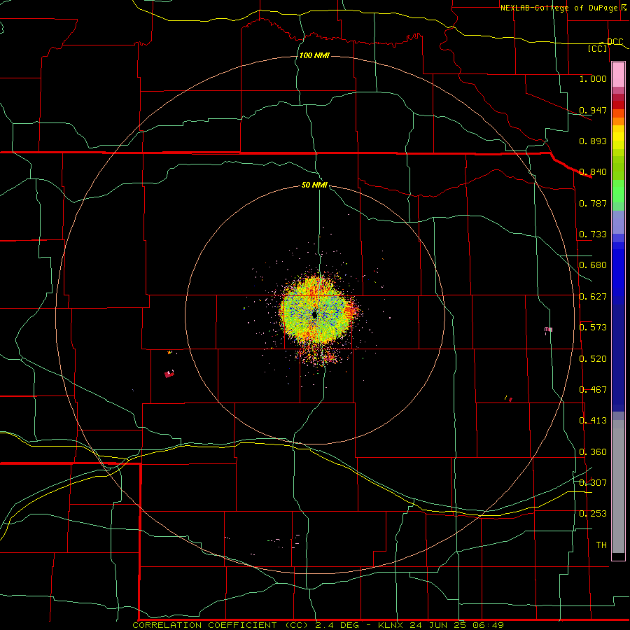
Task: Click the 0.467 color scale value
Action: (593, 390)
